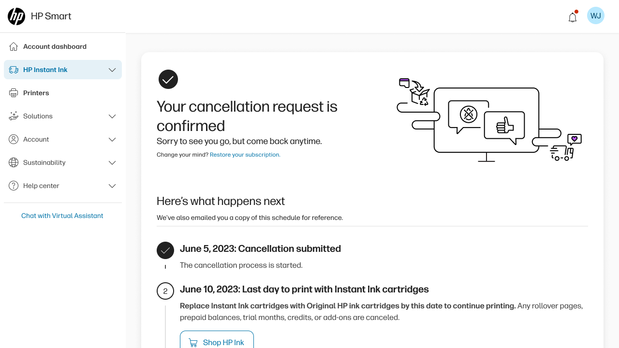This screenshot has width=619, height=348.
Task: Click the Solutions hand sparkle icon
Action: pyautogui.click(x=14, y=116)
